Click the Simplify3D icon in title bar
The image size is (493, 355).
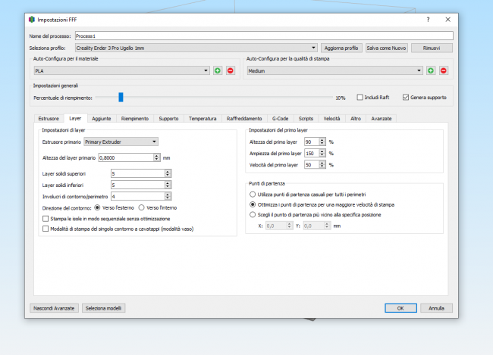[31, 19]
